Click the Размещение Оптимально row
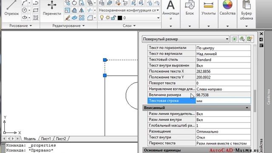Screen dimensions: 272x153 click(199, 131)
